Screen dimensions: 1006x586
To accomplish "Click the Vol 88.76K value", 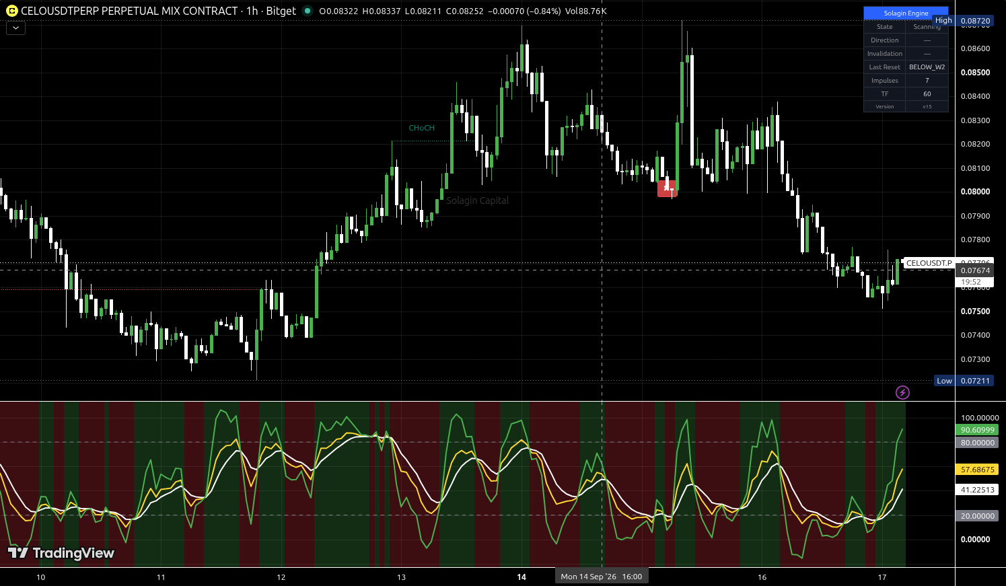I will point(586,11).
